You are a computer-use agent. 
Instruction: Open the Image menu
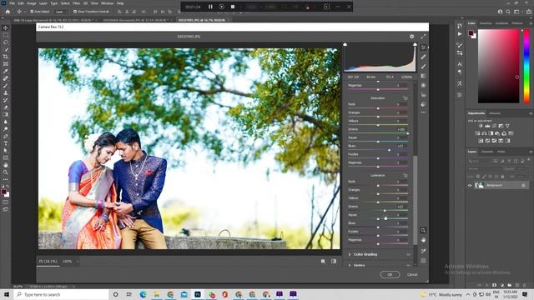pyautogui.click(x=32, y=3)
